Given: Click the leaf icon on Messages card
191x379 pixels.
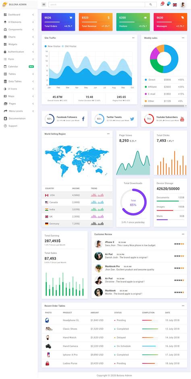Looking at the screenshot, I should pos(183,18).
